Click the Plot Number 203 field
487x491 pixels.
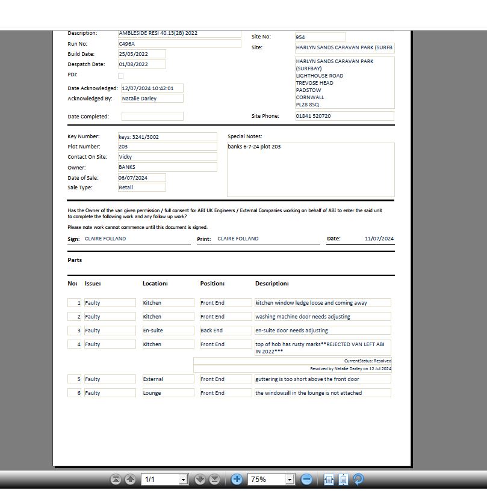pos(167,147)
